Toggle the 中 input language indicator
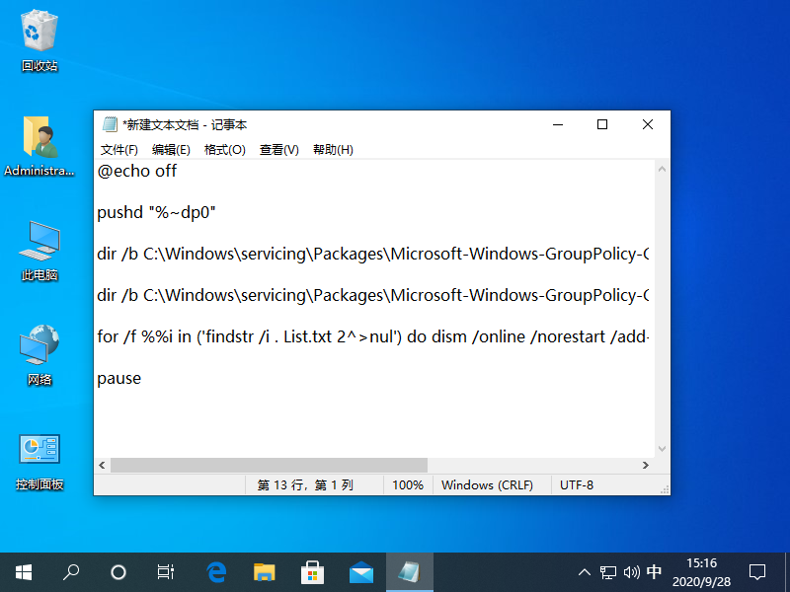The width and height of the screenshot is (790, 592). 654,572
